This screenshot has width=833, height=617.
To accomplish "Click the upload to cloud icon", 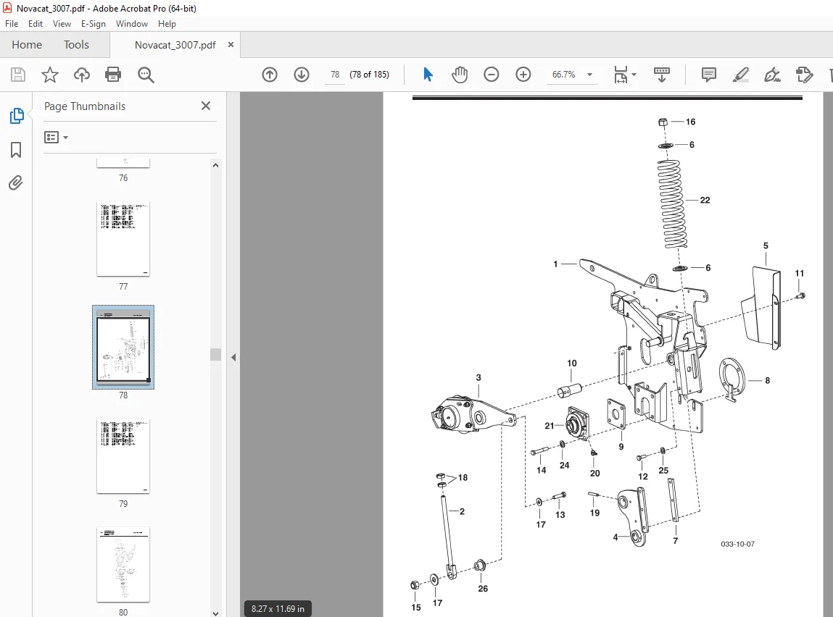I will pos(82,75).
